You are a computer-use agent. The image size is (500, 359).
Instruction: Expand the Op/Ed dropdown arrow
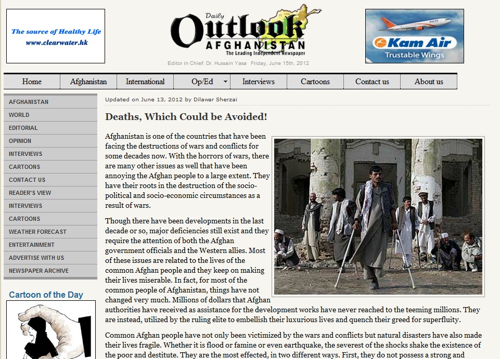(x=225, y=82)
